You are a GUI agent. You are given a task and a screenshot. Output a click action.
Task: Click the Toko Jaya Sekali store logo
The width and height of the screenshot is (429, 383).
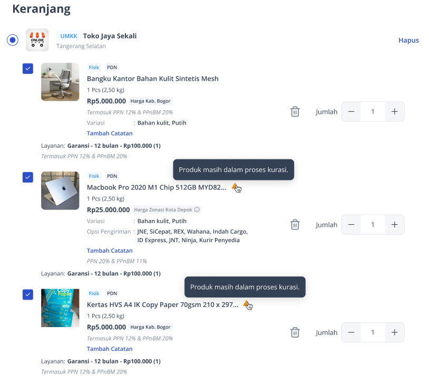point(37,40)
